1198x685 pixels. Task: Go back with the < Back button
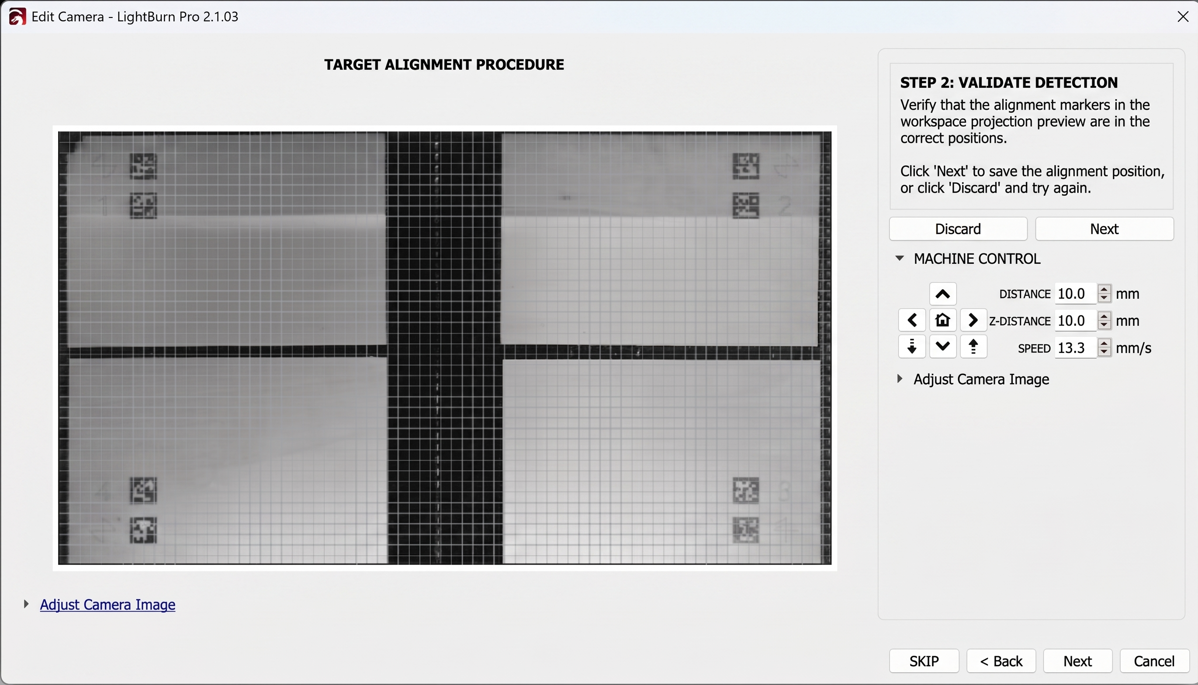pyautogui.click(x=1001, y=661)
